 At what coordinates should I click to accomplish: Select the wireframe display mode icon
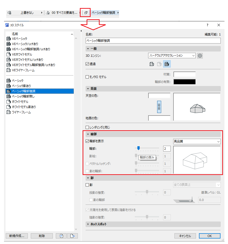pos(152,64)
